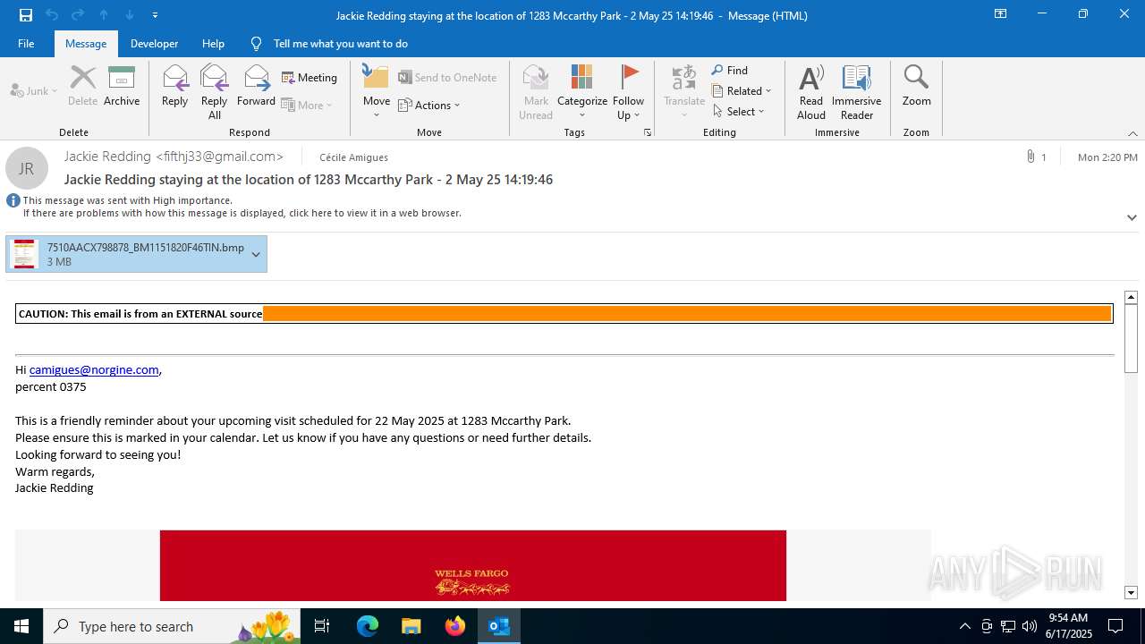The width and height of the screenshot is (1145, 644).
Task: Open the Related dropdown
Action: point(742,90)
